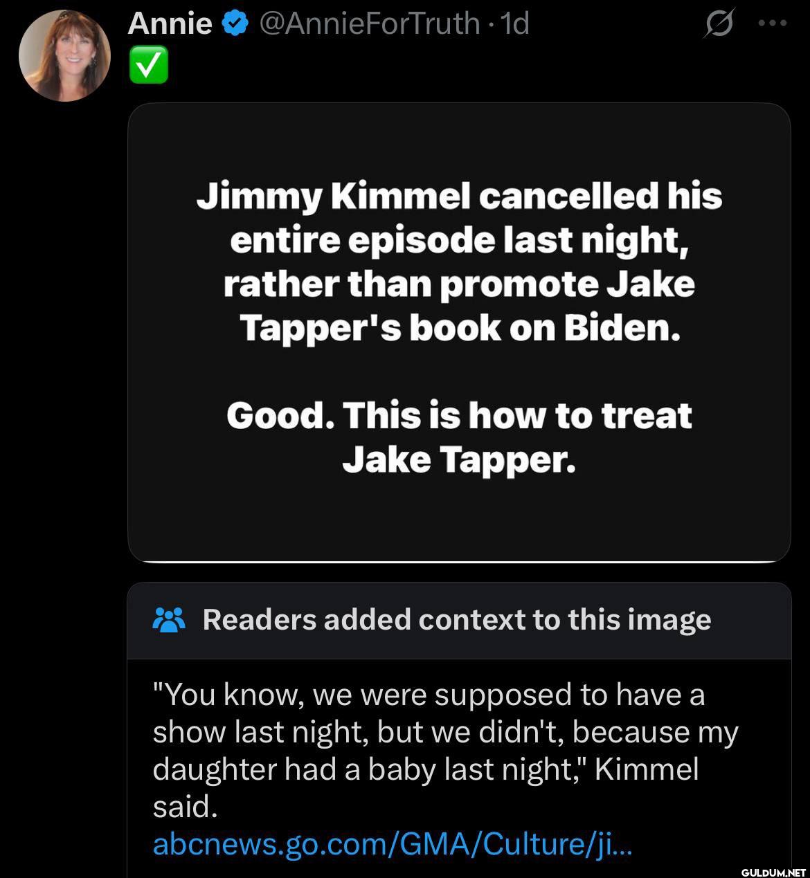Click the blue verified badge
The image size is (810, 878).
[x=235, y=24]
